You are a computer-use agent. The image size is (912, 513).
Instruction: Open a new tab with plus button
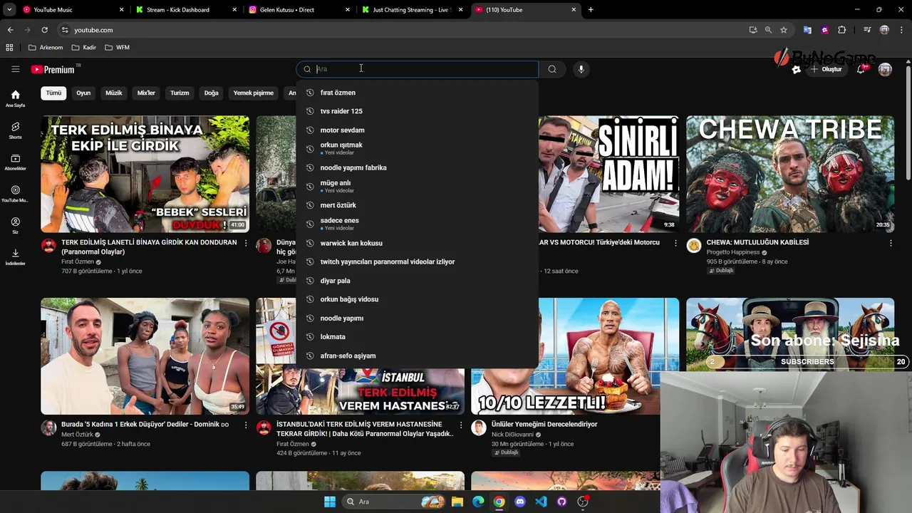(591, 10)
